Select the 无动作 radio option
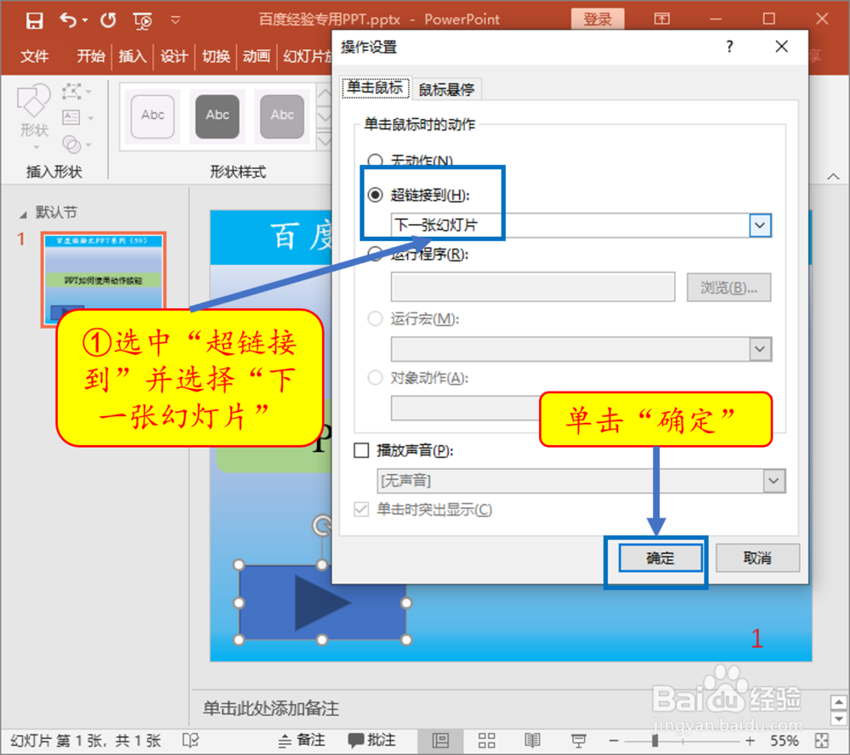 pos(375,161)
